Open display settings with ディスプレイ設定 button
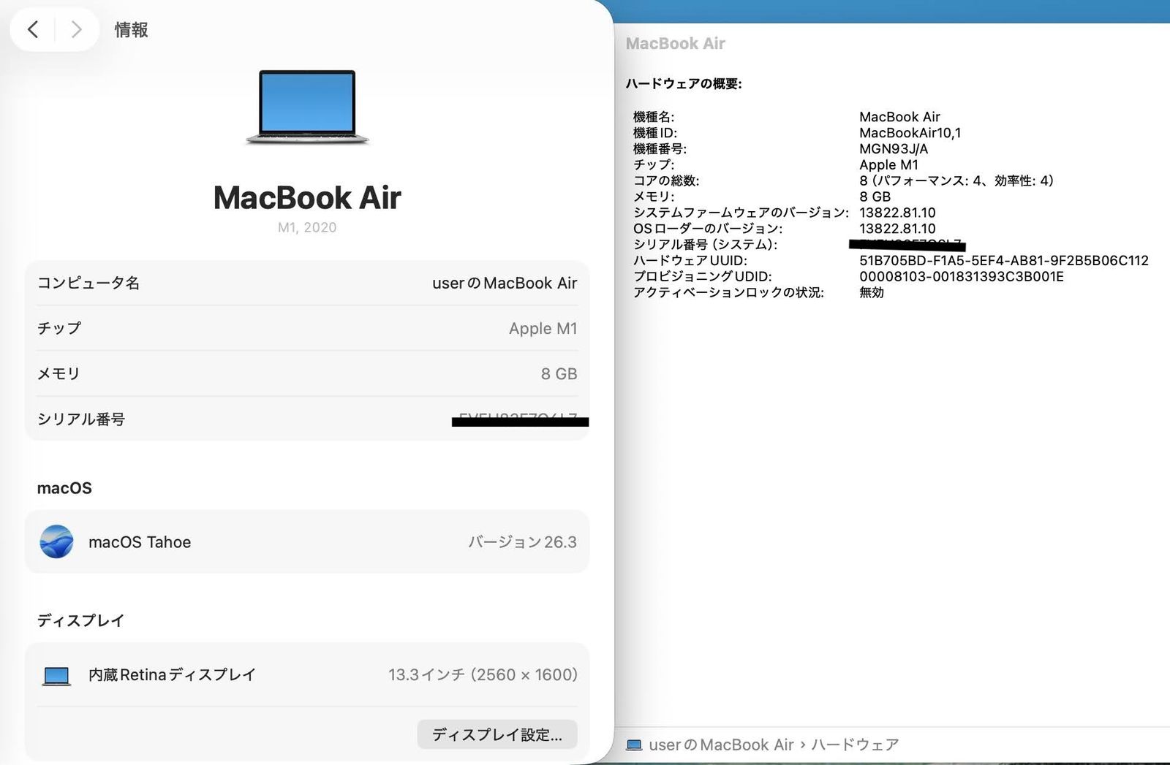Screen dimensions: 1170x765 pyautogui.click(x=497, y=734)
